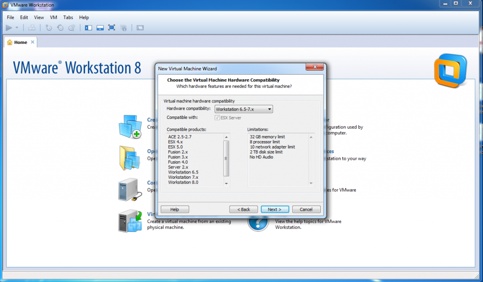Click "No HD Audio" in Limitations
The image size is (483, 282).
(261, 157)
